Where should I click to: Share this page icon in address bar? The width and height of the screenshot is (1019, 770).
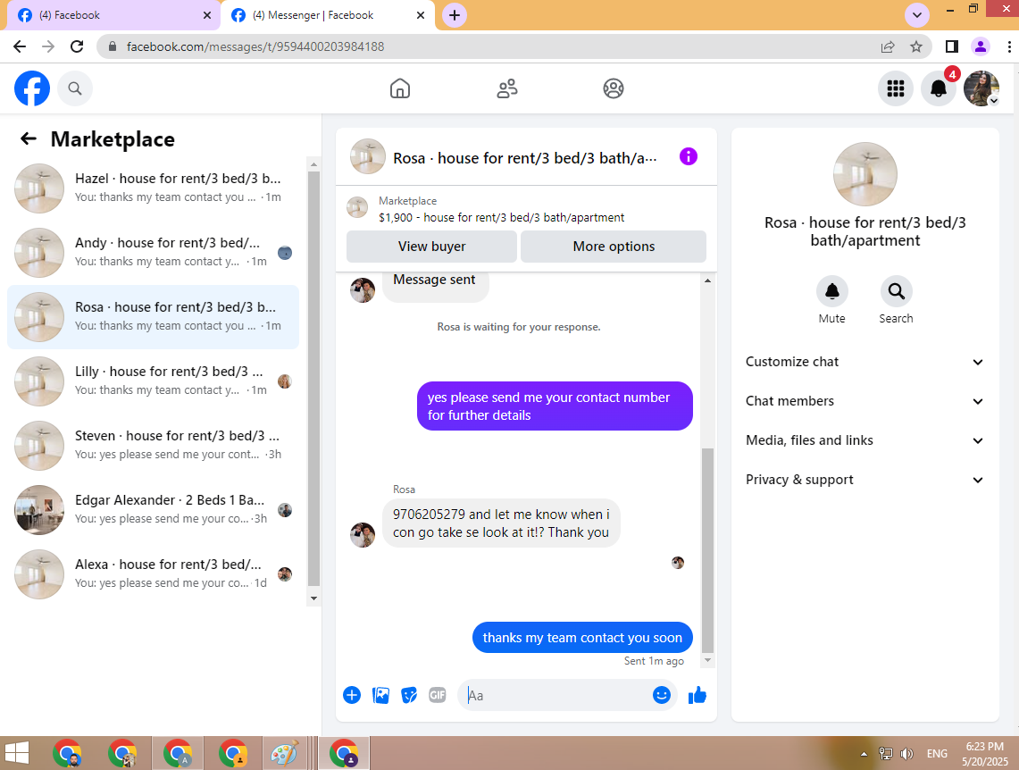pos(888,46)
